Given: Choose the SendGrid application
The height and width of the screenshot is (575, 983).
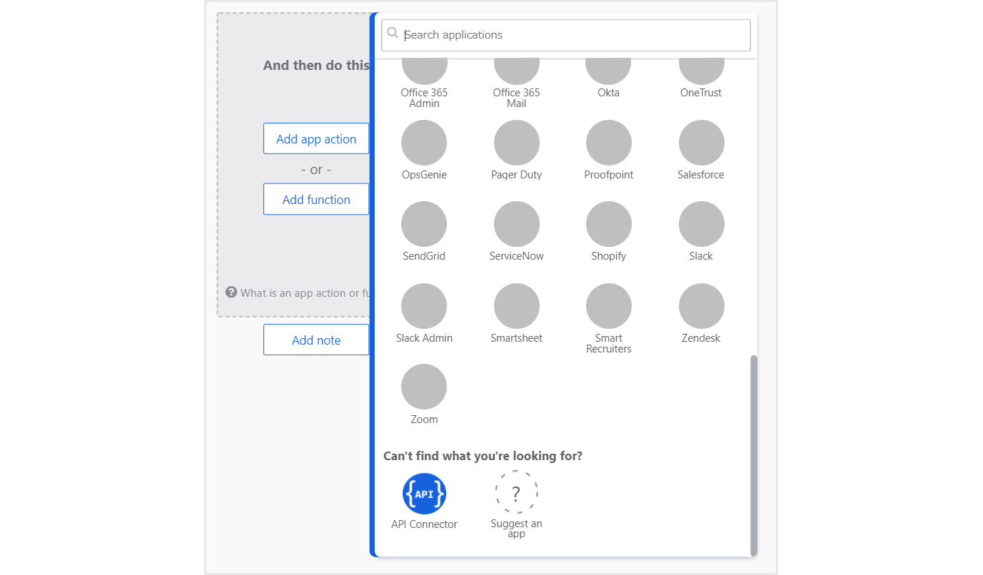Looking at the screenshot, I should (424, 224).
